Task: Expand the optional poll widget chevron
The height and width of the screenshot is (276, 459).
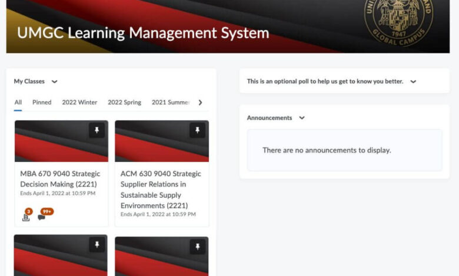Action: [413, 82]
